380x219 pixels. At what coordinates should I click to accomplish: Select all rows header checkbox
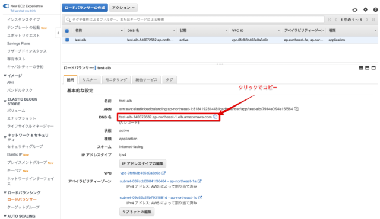point(67,31)
